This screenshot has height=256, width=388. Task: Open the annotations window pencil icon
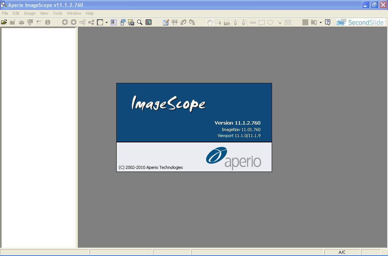(x=166, y=22)
